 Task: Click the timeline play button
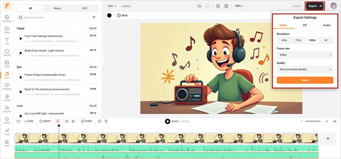click(167, 121)
